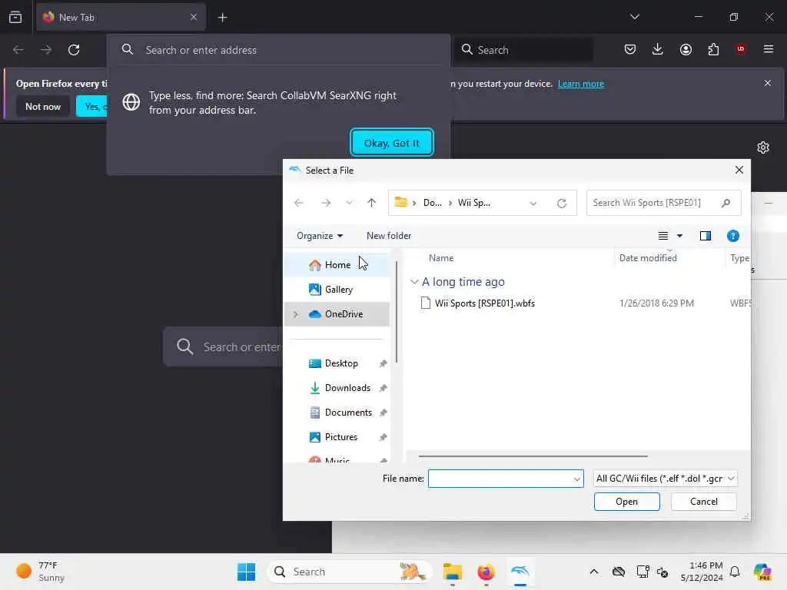
Task: Close the New Tab tab
Action: click(x=193, y=18)
